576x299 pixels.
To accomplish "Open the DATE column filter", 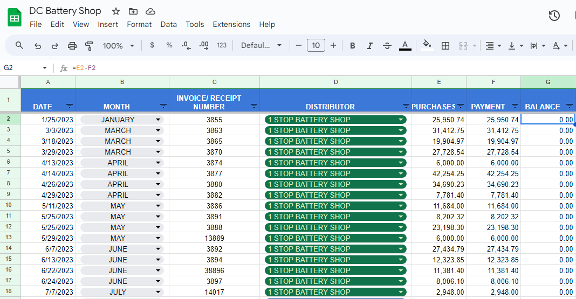I will tap(70, 106).
